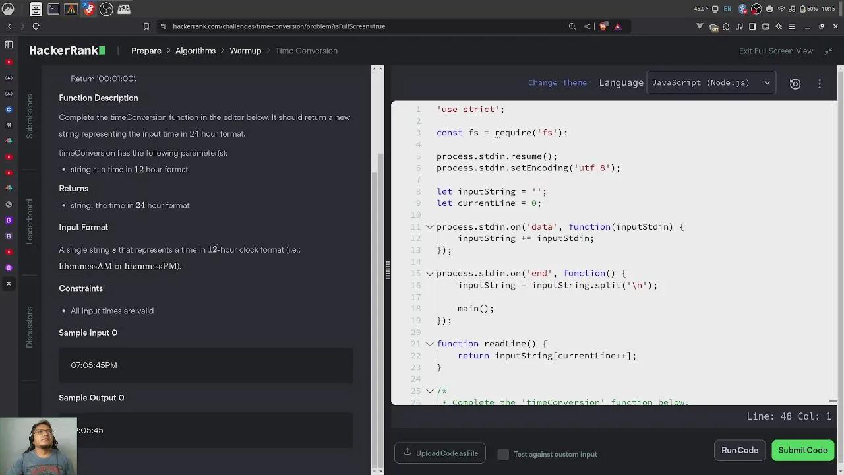Collapse the code fold at line 11
Image resolution: width=844 pixels, height=475 pixels.
pos(430,227)
